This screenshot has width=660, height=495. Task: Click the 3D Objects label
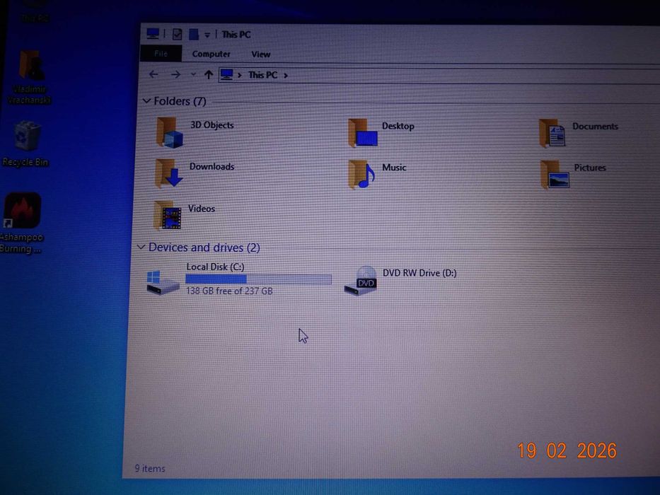coord(212,125)
